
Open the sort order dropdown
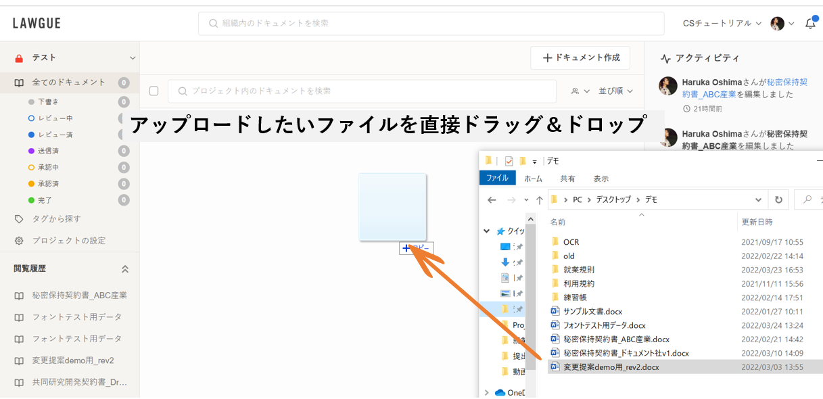coord(615,91)
